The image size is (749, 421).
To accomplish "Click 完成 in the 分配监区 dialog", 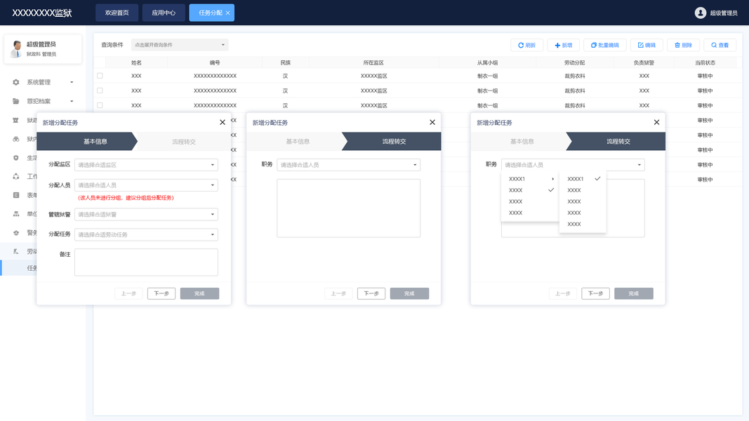I will point(199,293).
